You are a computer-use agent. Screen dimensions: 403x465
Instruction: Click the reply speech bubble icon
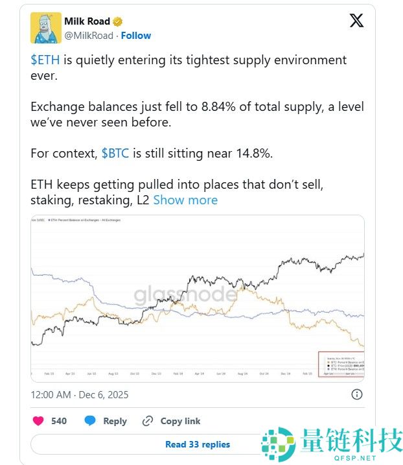(90, 421)
